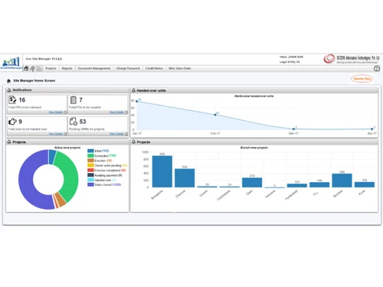
Task: Click the Apr 17 data point on line chart
Action: click(372, 129)
